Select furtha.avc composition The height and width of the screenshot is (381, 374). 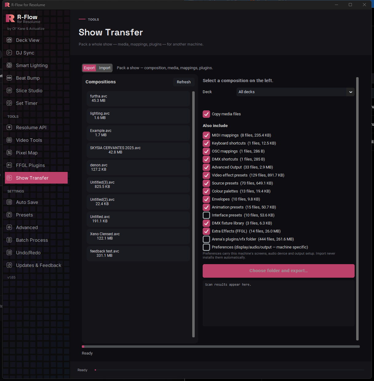pos(138,99)
